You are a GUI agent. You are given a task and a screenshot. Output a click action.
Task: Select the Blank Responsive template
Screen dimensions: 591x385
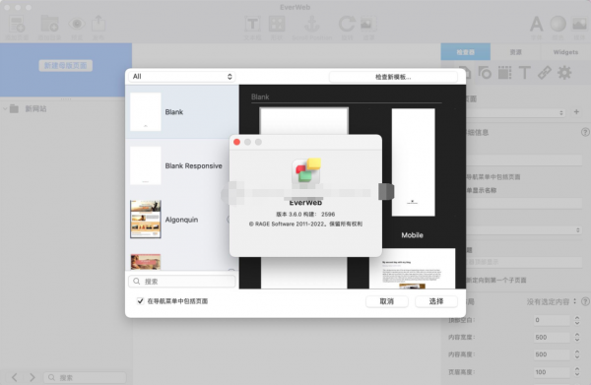tap(182, 165)
